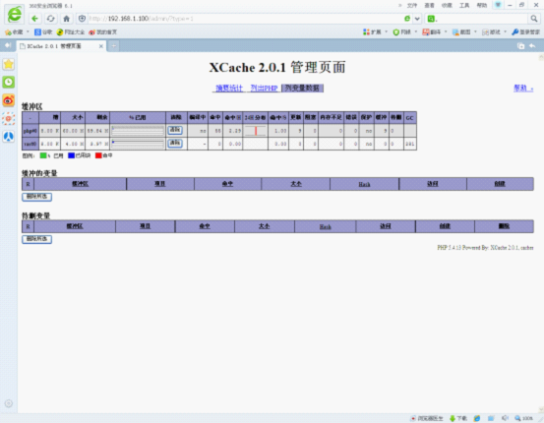Open the sidebar dotted orange circle icon
The height and width of the screenshot is (423, 544).
pos(9,118)
